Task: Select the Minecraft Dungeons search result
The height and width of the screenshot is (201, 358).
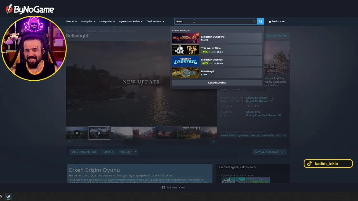Action: [x=217, y=38]
